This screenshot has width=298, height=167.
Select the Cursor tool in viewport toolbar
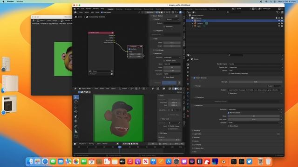(76, 102)
